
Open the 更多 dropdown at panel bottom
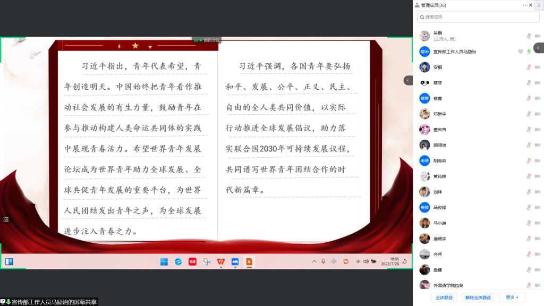[x=512, y=297]
